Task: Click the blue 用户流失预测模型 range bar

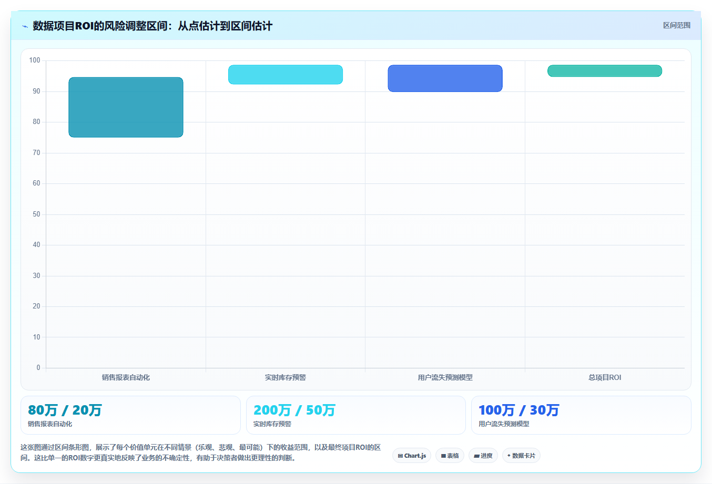Action: pyautogui.click(x=445, y=78)
